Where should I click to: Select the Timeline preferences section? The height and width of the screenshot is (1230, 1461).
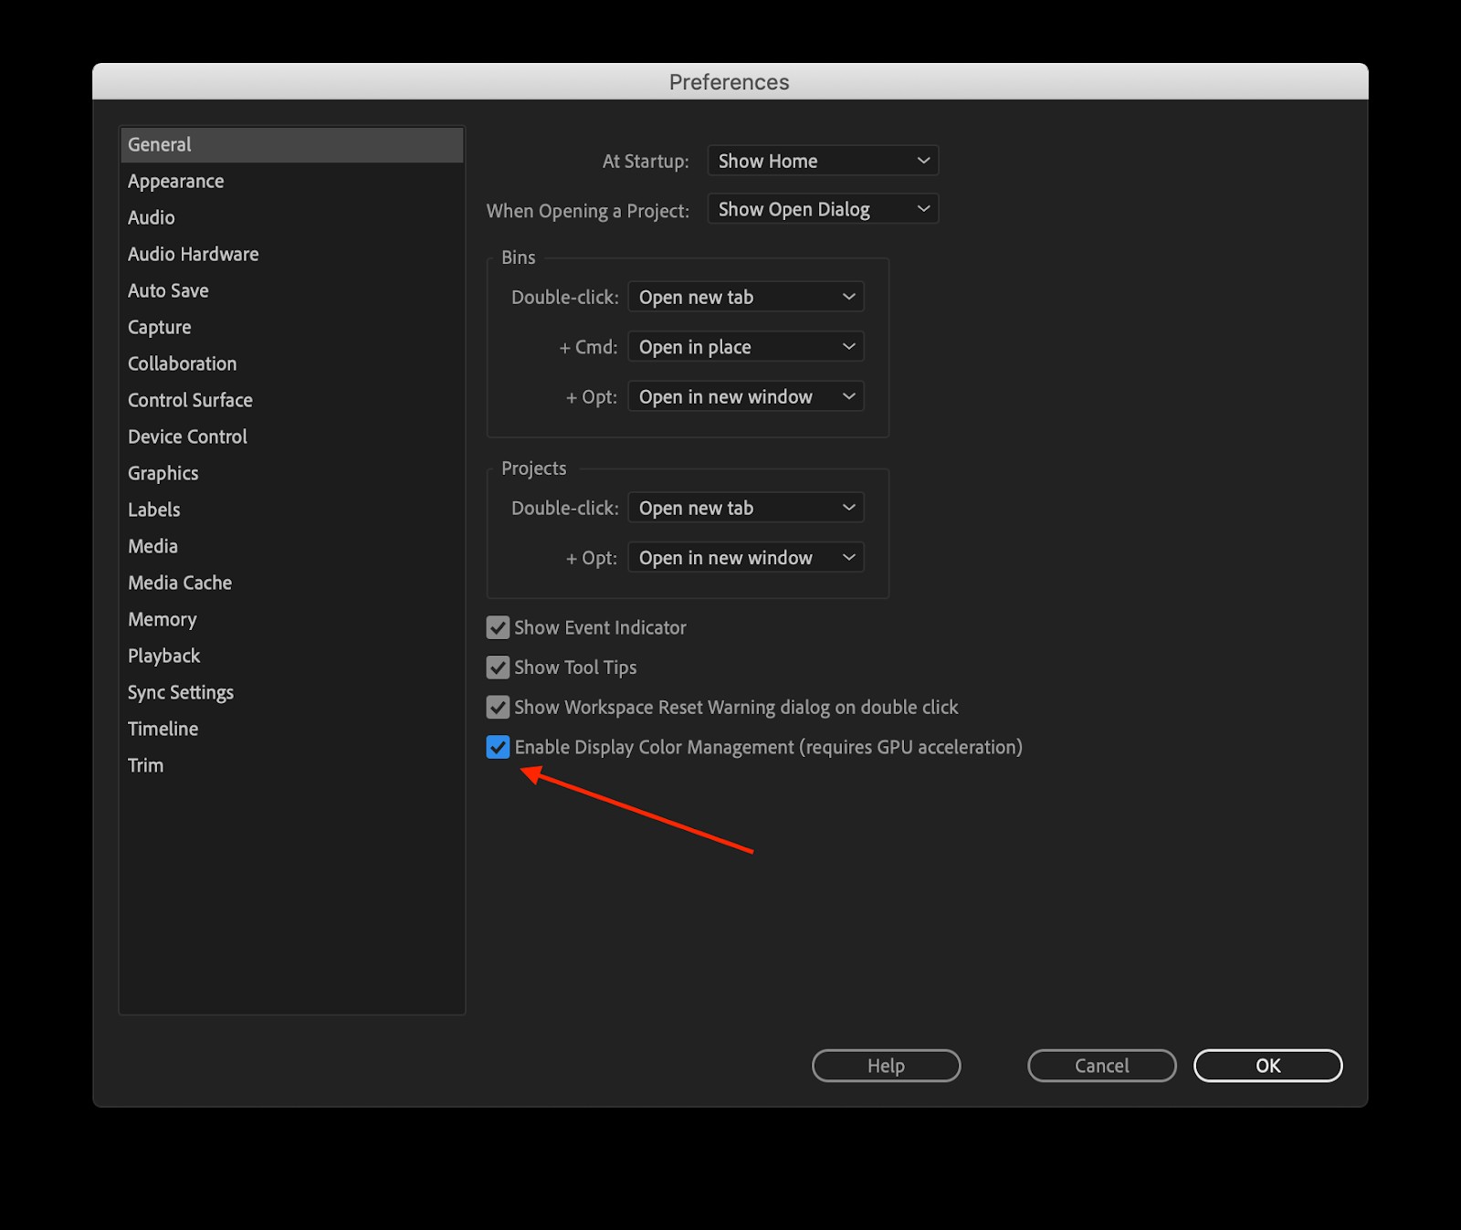click(163, 729)
